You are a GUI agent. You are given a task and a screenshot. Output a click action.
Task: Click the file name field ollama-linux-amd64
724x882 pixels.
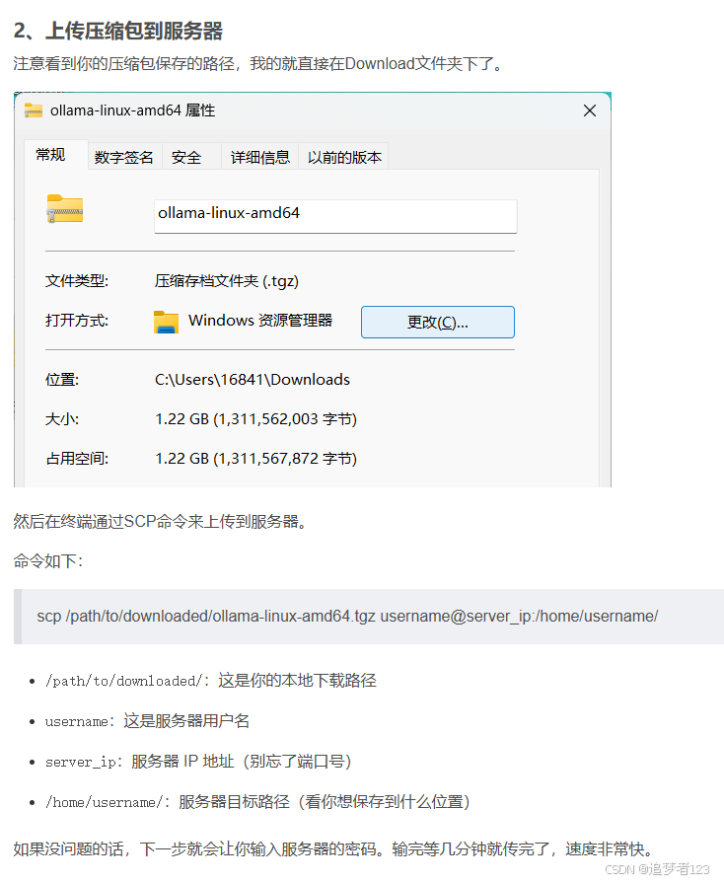point(335,216)
